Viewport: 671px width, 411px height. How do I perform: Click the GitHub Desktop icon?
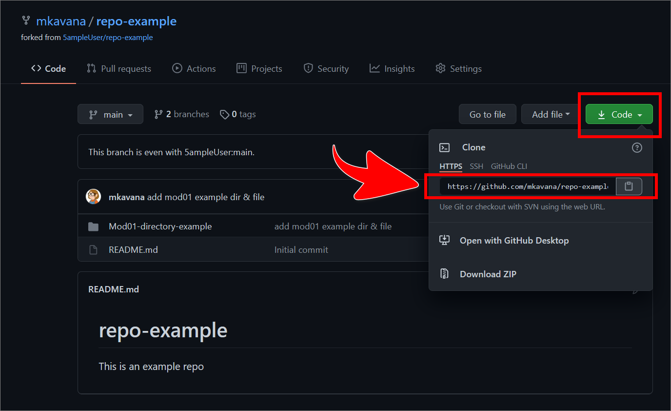click(444, 240)
